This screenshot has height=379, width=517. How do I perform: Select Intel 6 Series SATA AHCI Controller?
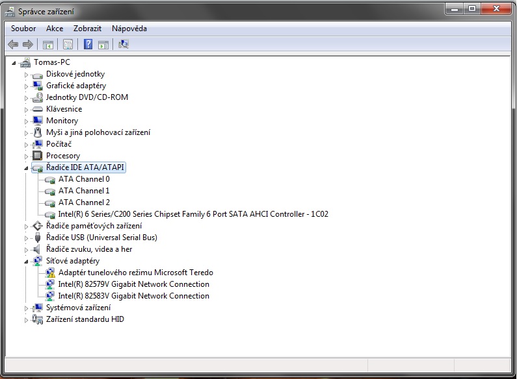coord(193,214)
